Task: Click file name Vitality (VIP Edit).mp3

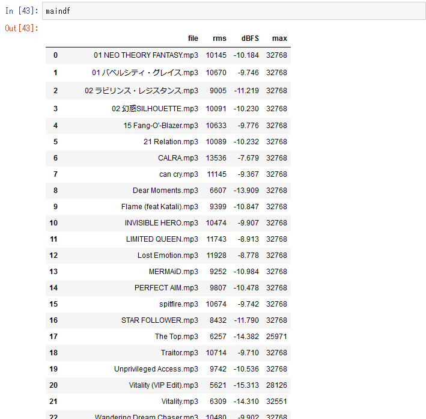Action: [x=163, y=385]
